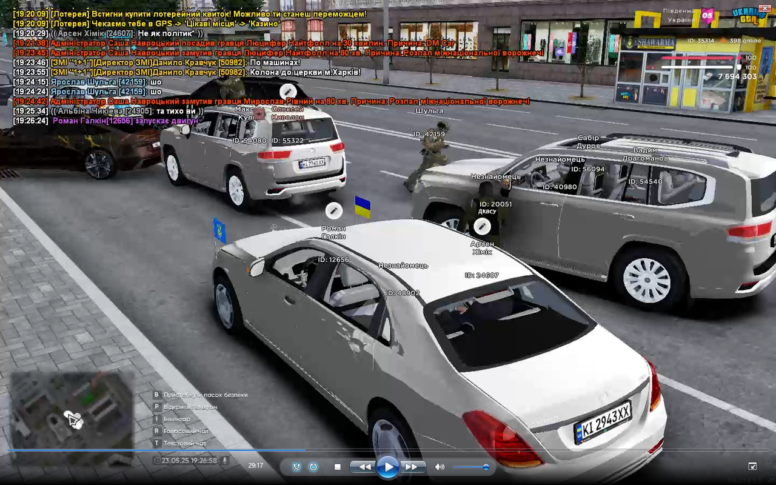Click the B key fasten seat belt hint
The image size is (776, 485).
(201, 395)
